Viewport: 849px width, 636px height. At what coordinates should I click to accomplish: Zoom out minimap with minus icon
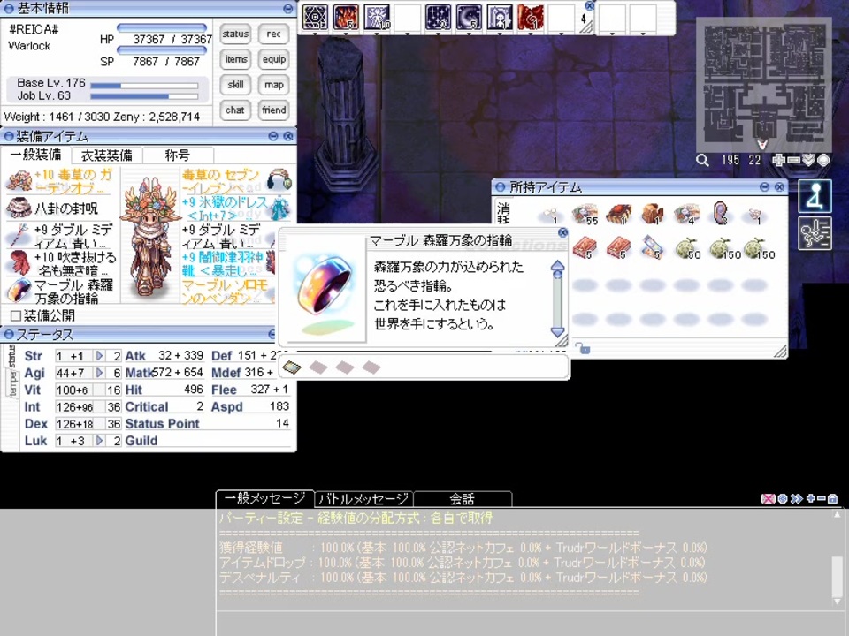(x=794, y=160)
